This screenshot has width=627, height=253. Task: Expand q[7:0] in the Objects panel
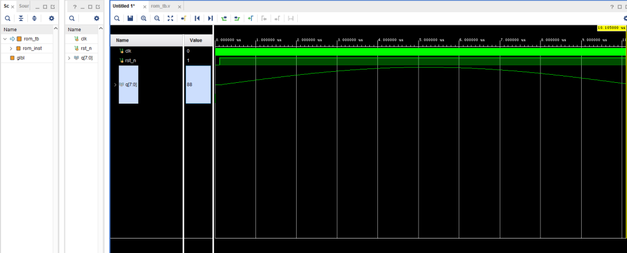pos(70,58)
